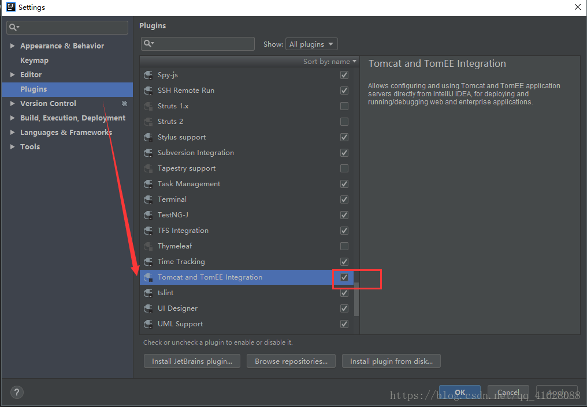Screen dimensions: 587x407
Task: Click the Time Tracking plugin icon
Action: click(x=148, y=262)
